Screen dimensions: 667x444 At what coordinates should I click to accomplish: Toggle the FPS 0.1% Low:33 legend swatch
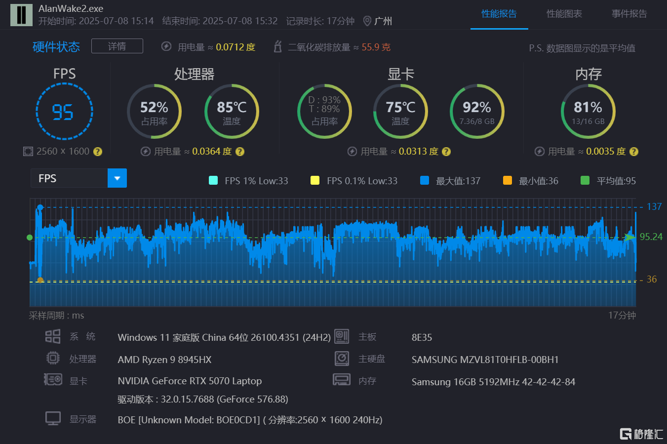point(314,180)
